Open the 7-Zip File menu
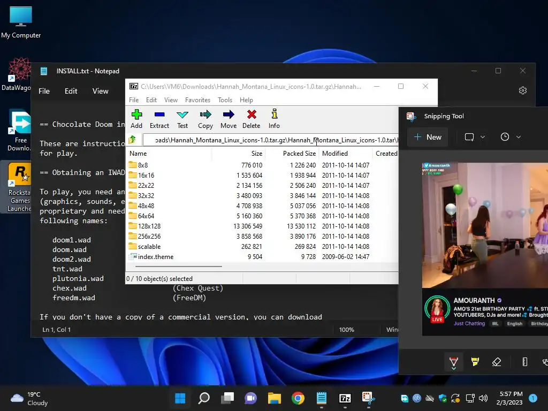The width and height of the screenshot is (548, 411). [134, 100]
